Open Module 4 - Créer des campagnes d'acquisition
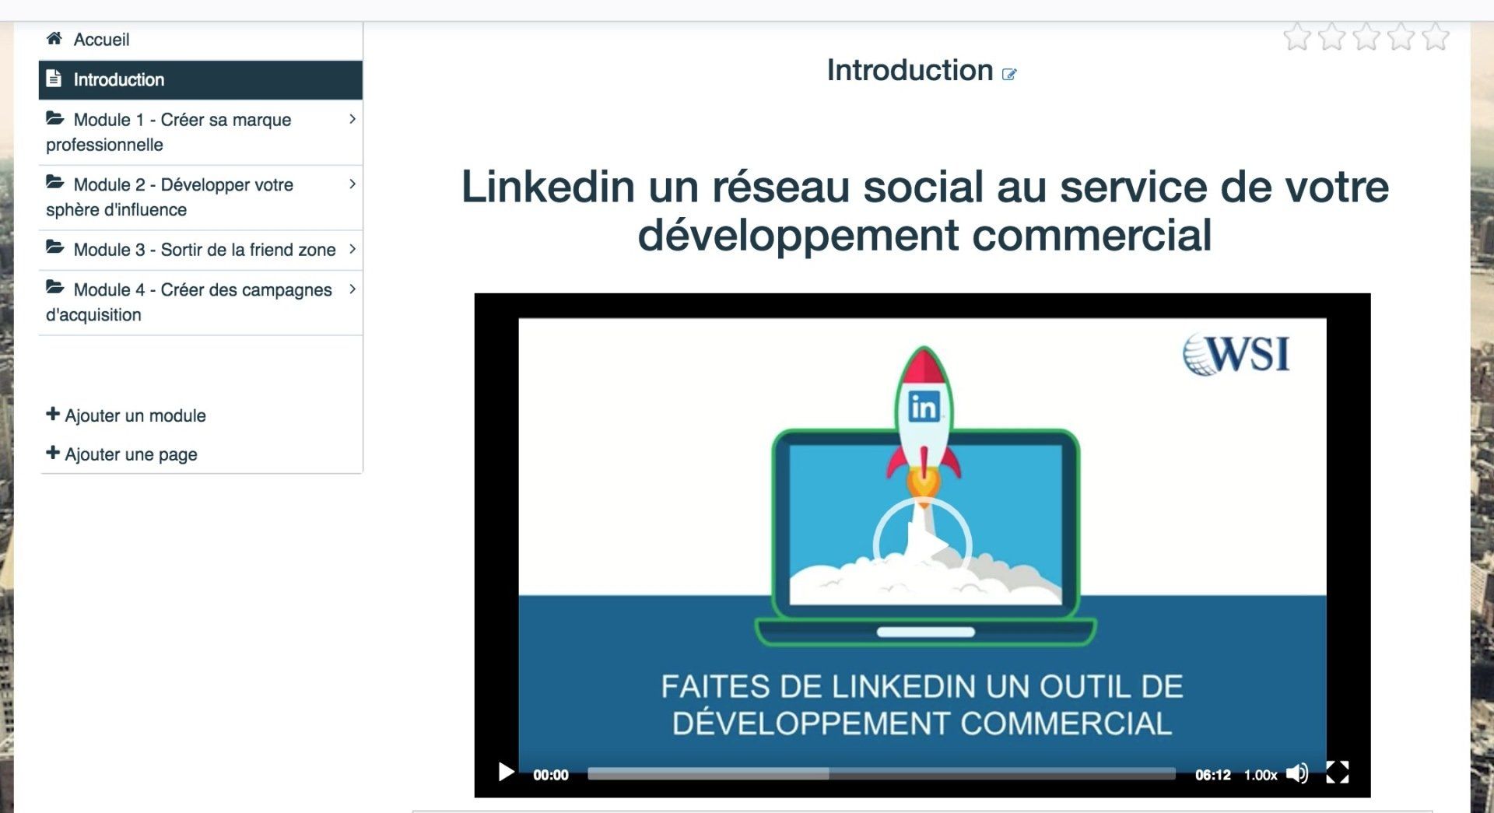 (201, 303)
